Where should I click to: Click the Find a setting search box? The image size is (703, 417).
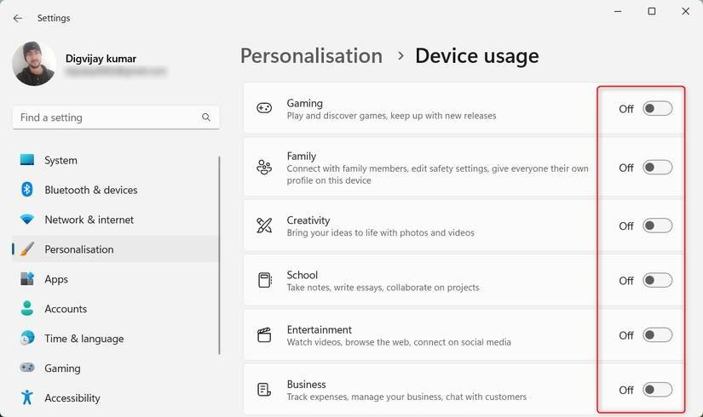click(107, 117)
